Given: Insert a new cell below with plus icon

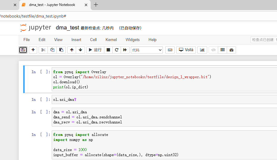Looking at the screenshot, I should pos(33,50).
